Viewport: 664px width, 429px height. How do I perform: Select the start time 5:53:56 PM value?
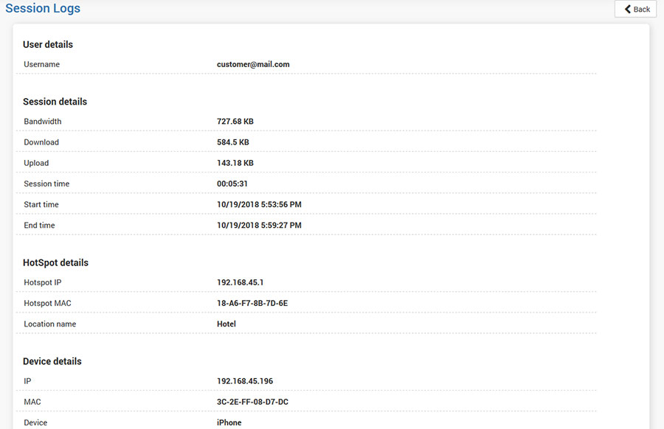(x=259, y=204)
